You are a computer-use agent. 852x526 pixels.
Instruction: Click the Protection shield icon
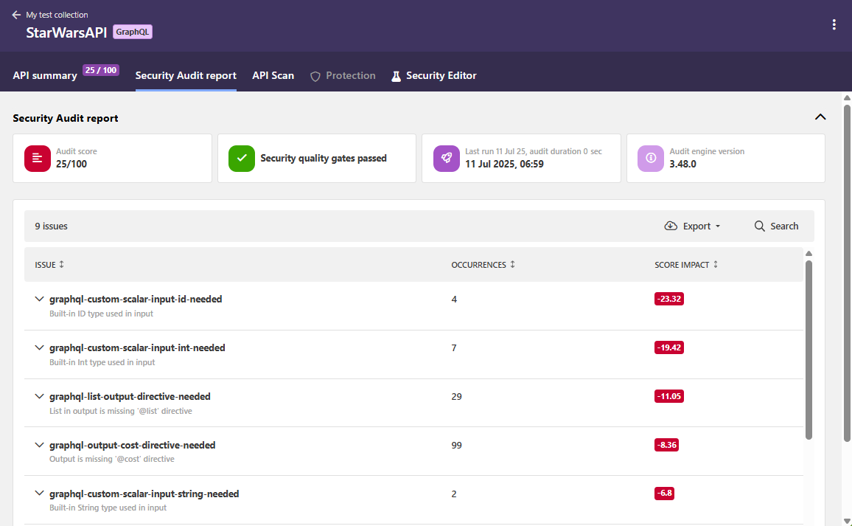(x=315, y=76)
